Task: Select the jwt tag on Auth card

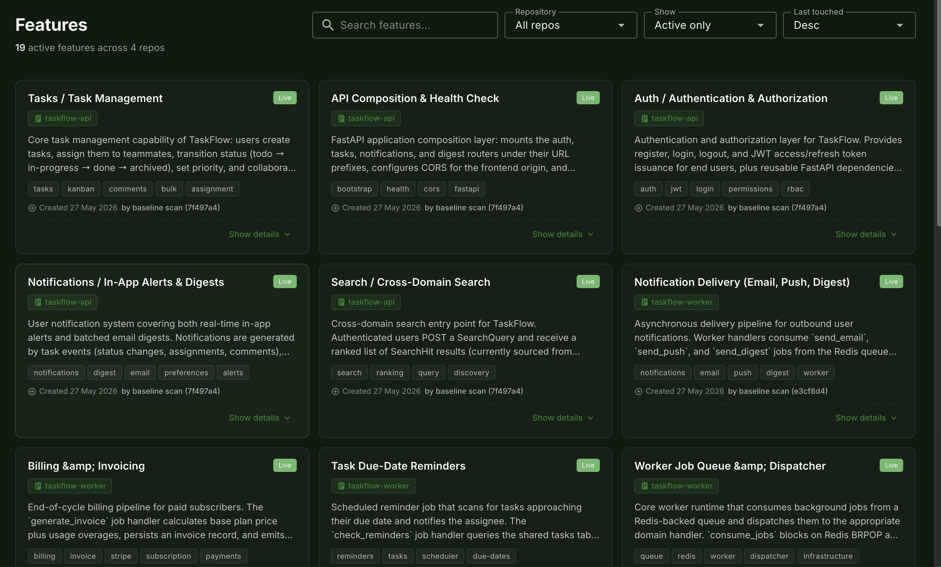Action: (x=676, y=189)
